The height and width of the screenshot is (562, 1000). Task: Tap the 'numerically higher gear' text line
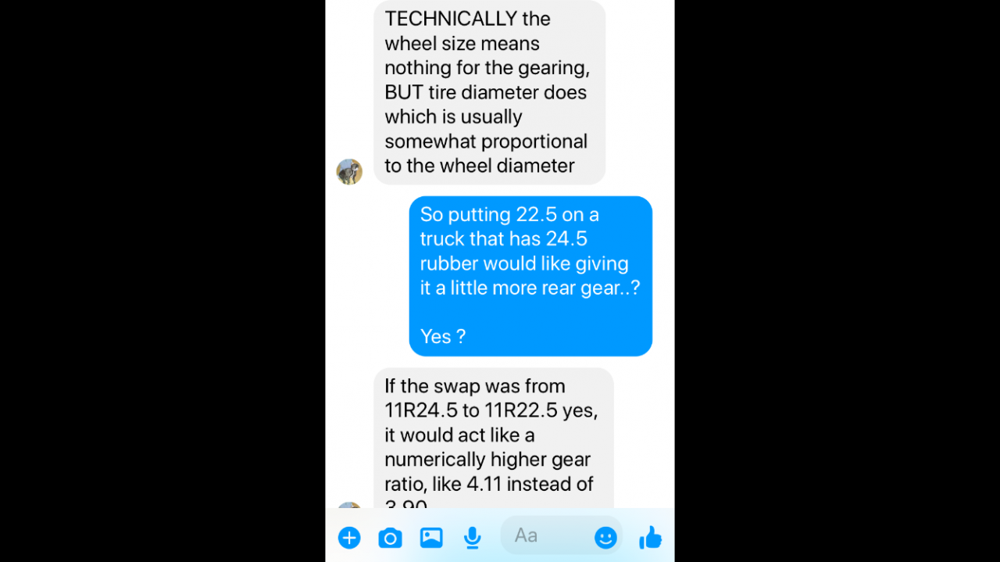pyautogui.click(x=487, y=460)
